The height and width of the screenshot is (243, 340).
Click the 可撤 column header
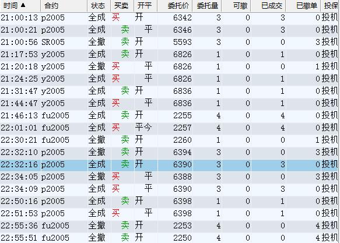(236, 6)
